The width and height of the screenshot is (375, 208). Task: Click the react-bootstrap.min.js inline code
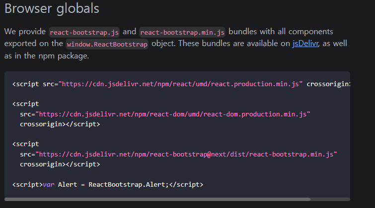182,32
